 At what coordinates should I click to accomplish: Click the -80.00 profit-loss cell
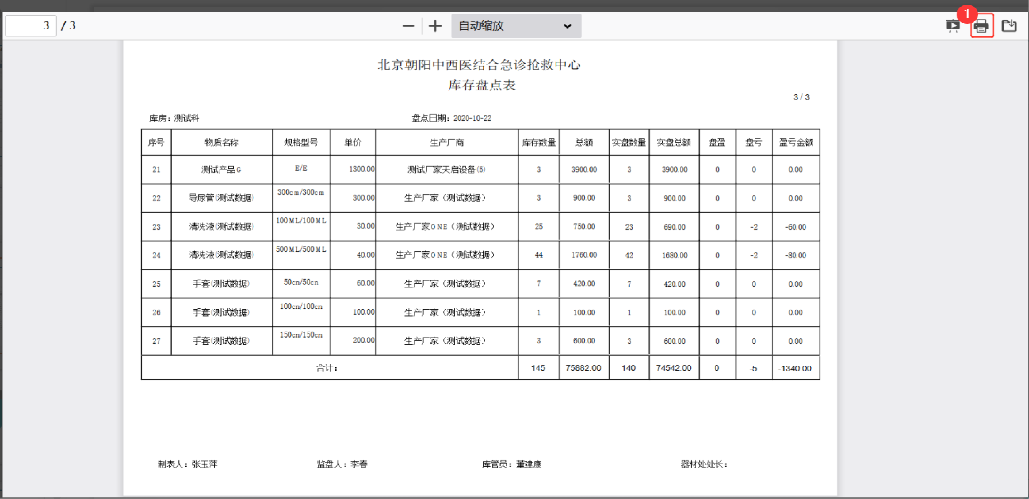pyautogui.click(x=796, y=256)
